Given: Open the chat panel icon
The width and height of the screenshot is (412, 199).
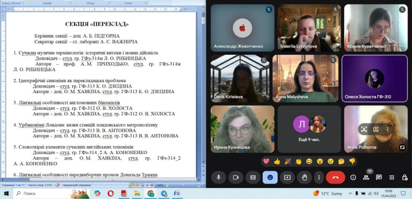Looking at the screenshot, I should 379,177.
